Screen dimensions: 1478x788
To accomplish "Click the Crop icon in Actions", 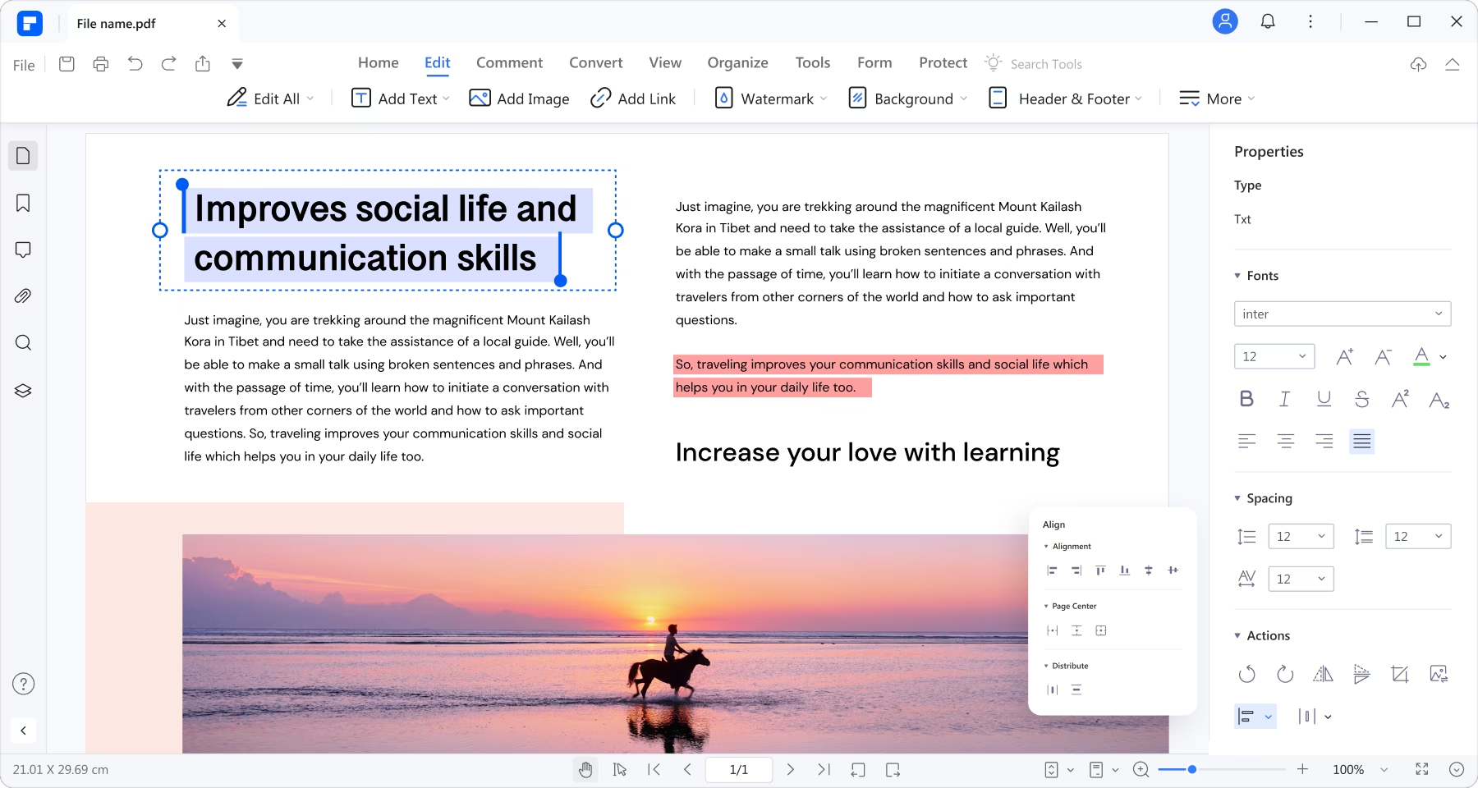I will click(x=1400, y=674).
